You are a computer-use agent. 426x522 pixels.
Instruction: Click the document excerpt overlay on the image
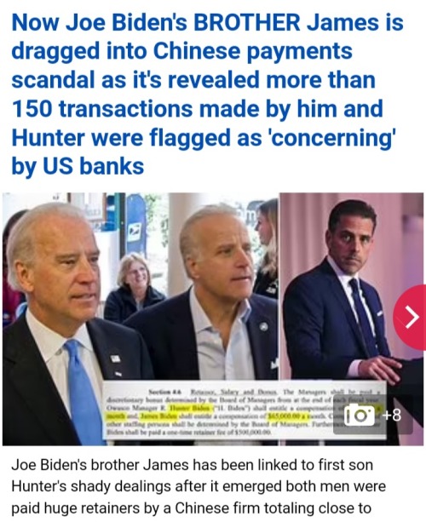point(245,410)
